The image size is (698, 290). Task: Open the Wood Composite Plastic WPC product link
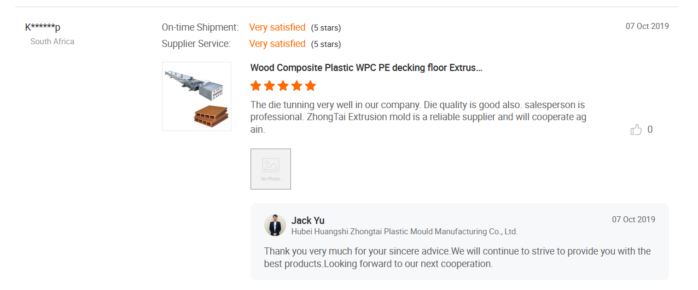pos(366,68)
